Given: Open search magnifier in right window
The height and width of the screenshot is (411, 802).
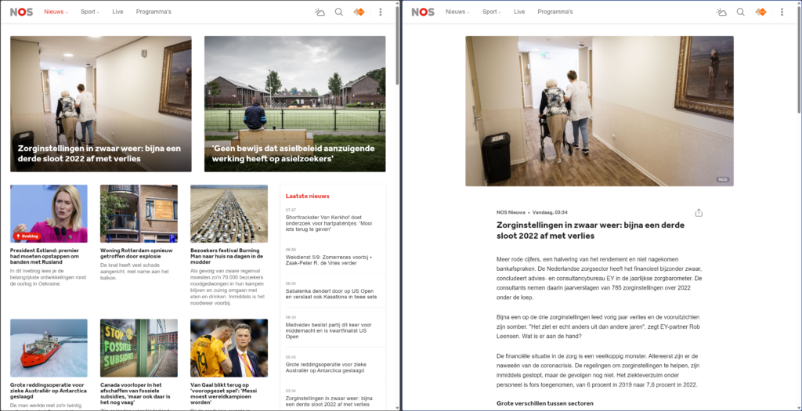Looking at the screenshot, I should tap(740, 12).
